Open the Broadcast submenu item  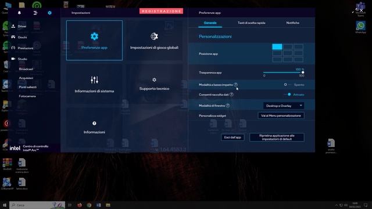(x=26, y=69)
